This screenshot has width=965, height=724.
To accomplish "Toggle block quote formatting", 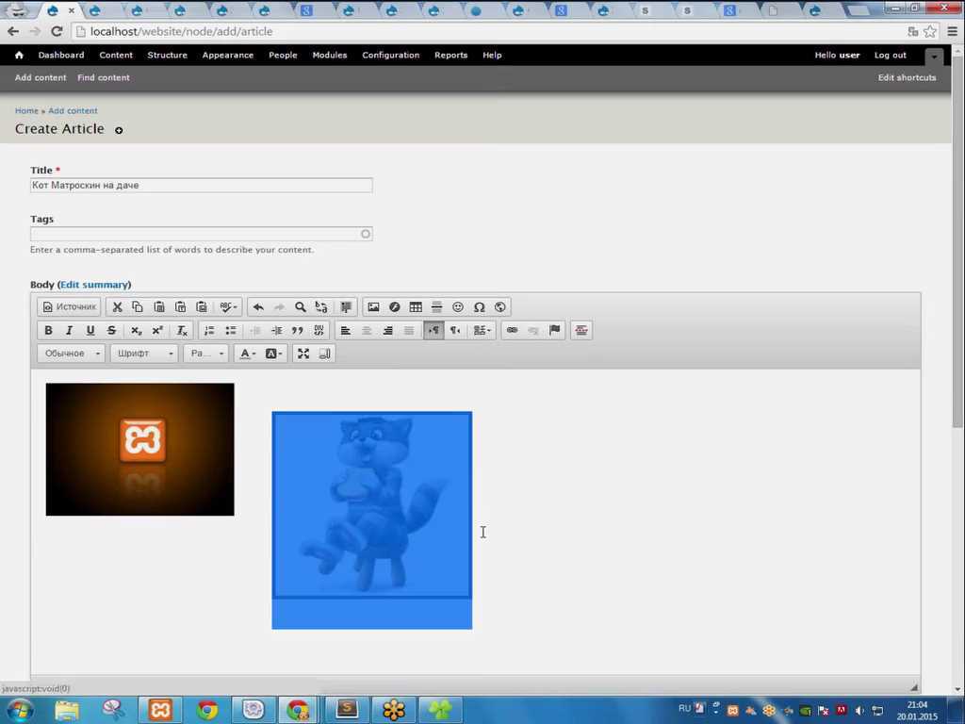I will (297, 330).
